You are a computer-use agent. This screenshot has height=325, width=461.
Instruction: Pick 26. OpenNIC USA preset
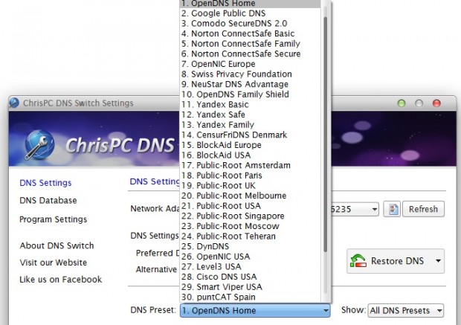click(250, 257)
